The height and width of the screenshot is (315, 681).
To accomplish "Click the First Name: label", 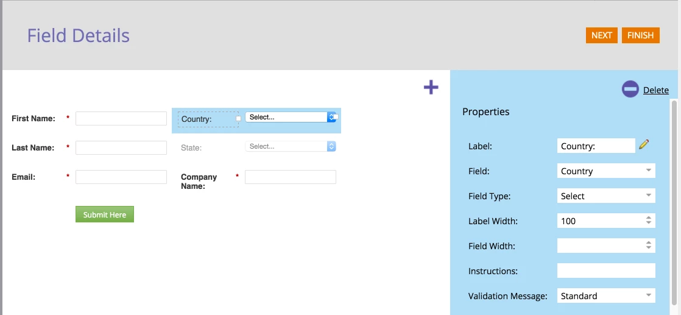I will (x=34, y=118).
